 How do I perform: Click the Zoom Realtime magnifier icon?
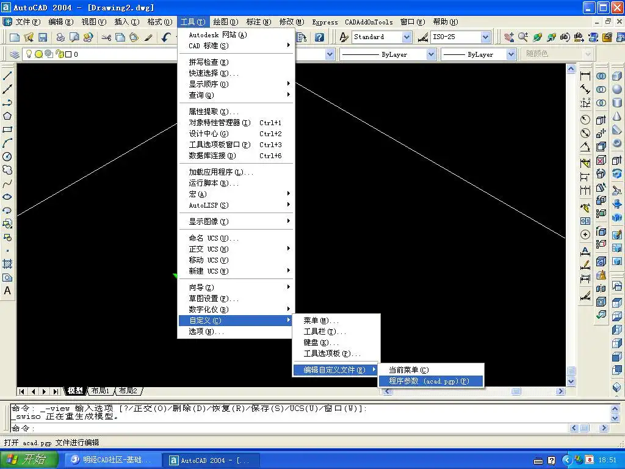pos(523,37)
